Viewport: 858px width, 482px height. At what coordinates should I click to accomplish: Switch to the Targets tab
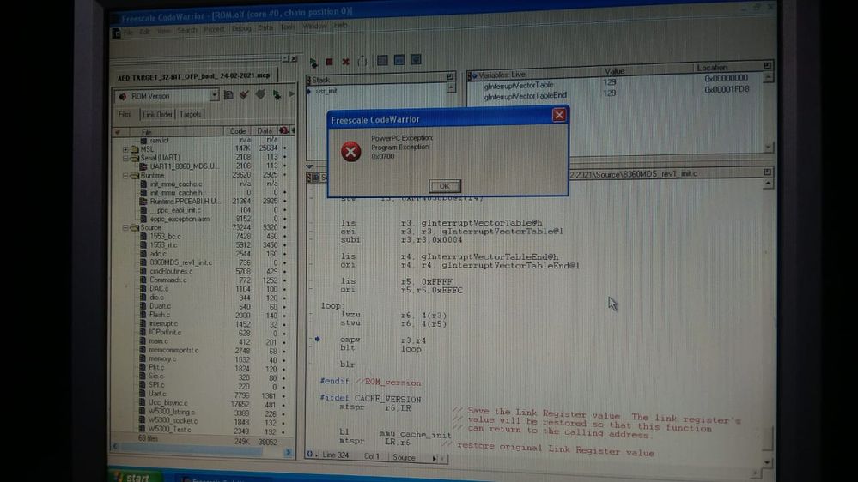[191, 114]
